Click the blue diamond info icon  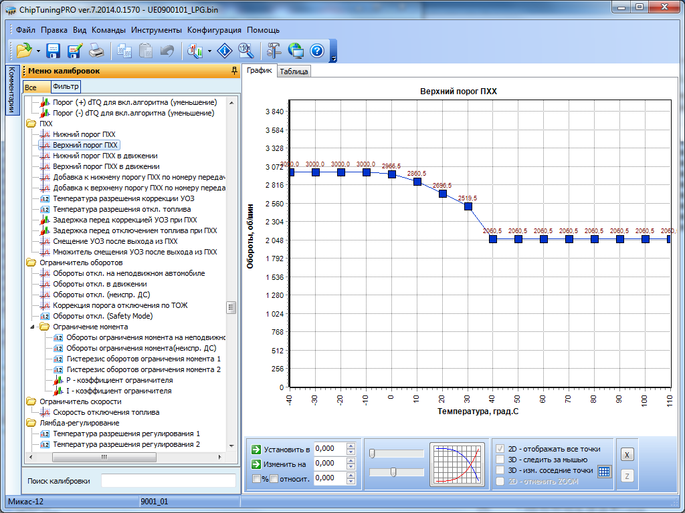[x=224, y=51]
